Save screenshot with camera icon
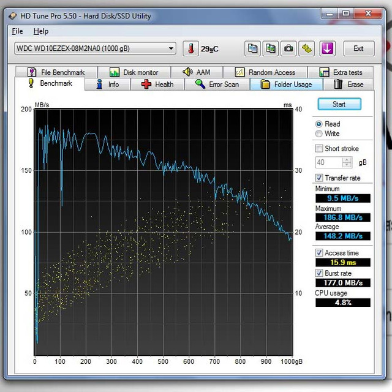392x392 pixels. pos(288,48)
